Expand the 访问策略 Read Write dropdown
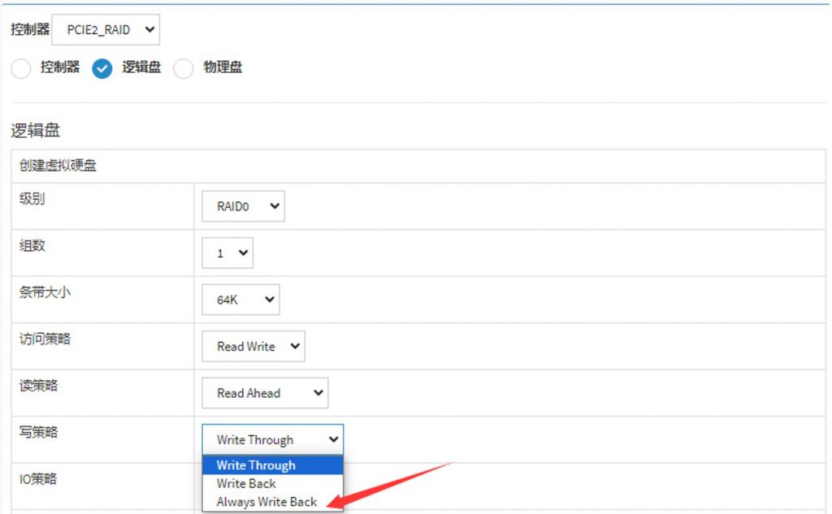The image size is (832, 514). pos(253,347)
